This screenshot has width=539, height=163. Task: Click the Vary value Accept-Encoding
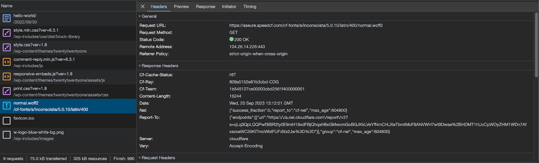[246, 146]
